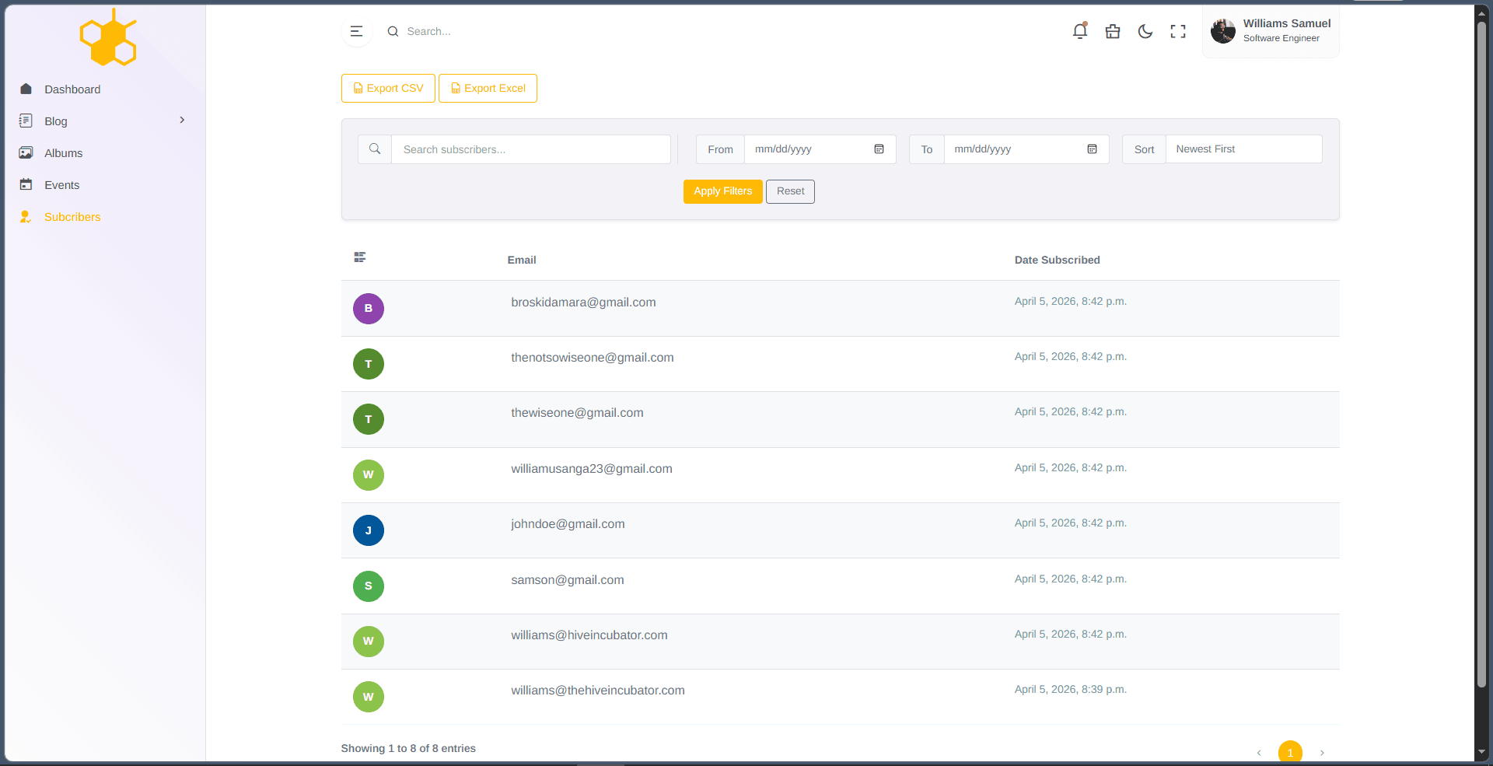Open the Dashboard home icon

click(26, 89)
